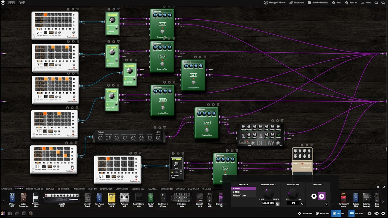The image size is (388, 218).
Task: Toggle the RAM usage indicator
Action: point(357,213)
